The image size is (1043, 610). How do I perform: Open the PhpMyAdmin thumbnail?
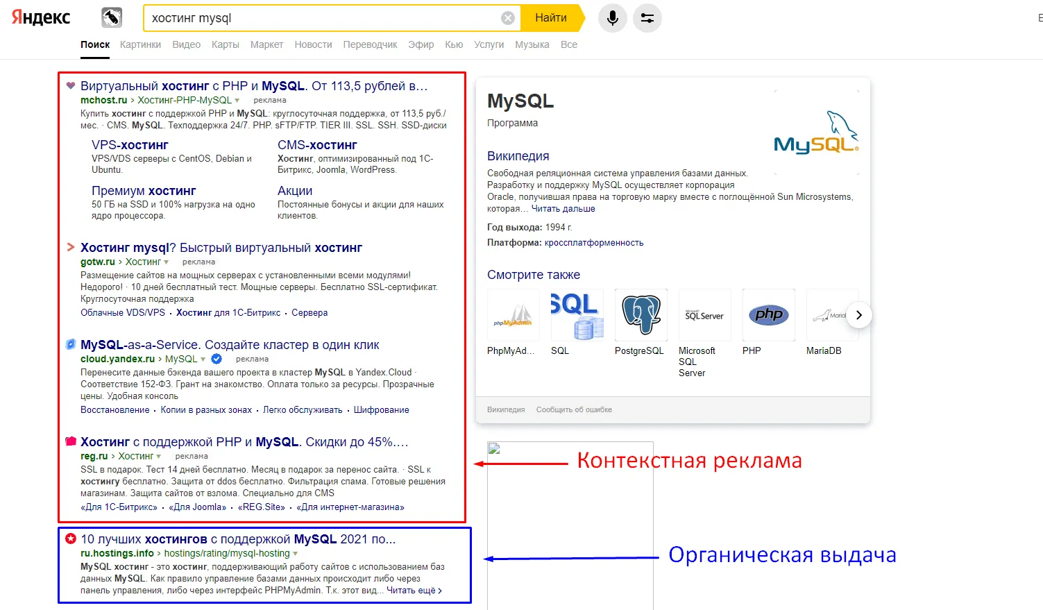coord(513,315)
